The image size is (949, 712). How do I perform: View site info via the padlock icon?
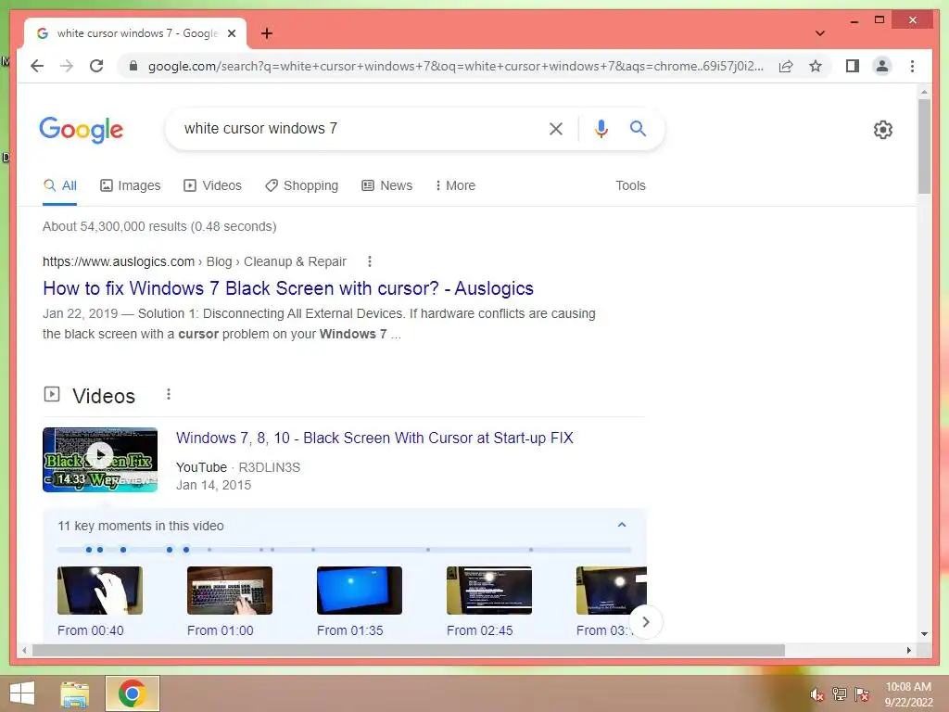[x=133, y=66]
